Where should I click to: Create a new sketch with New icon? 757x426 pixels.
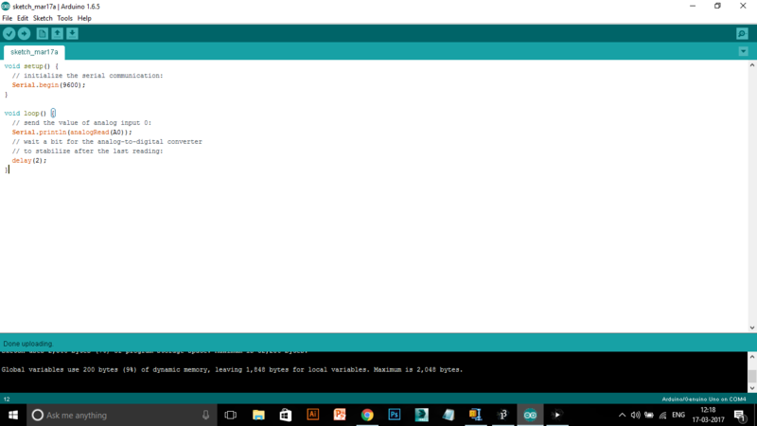tap(42, 33)
